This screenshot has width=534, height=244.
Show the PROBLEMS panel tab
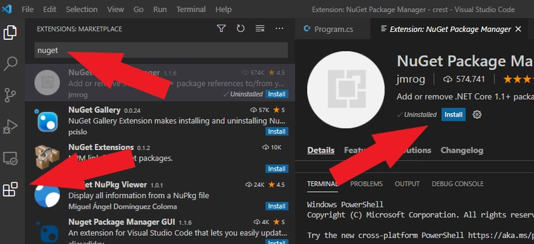click(366, 184)
